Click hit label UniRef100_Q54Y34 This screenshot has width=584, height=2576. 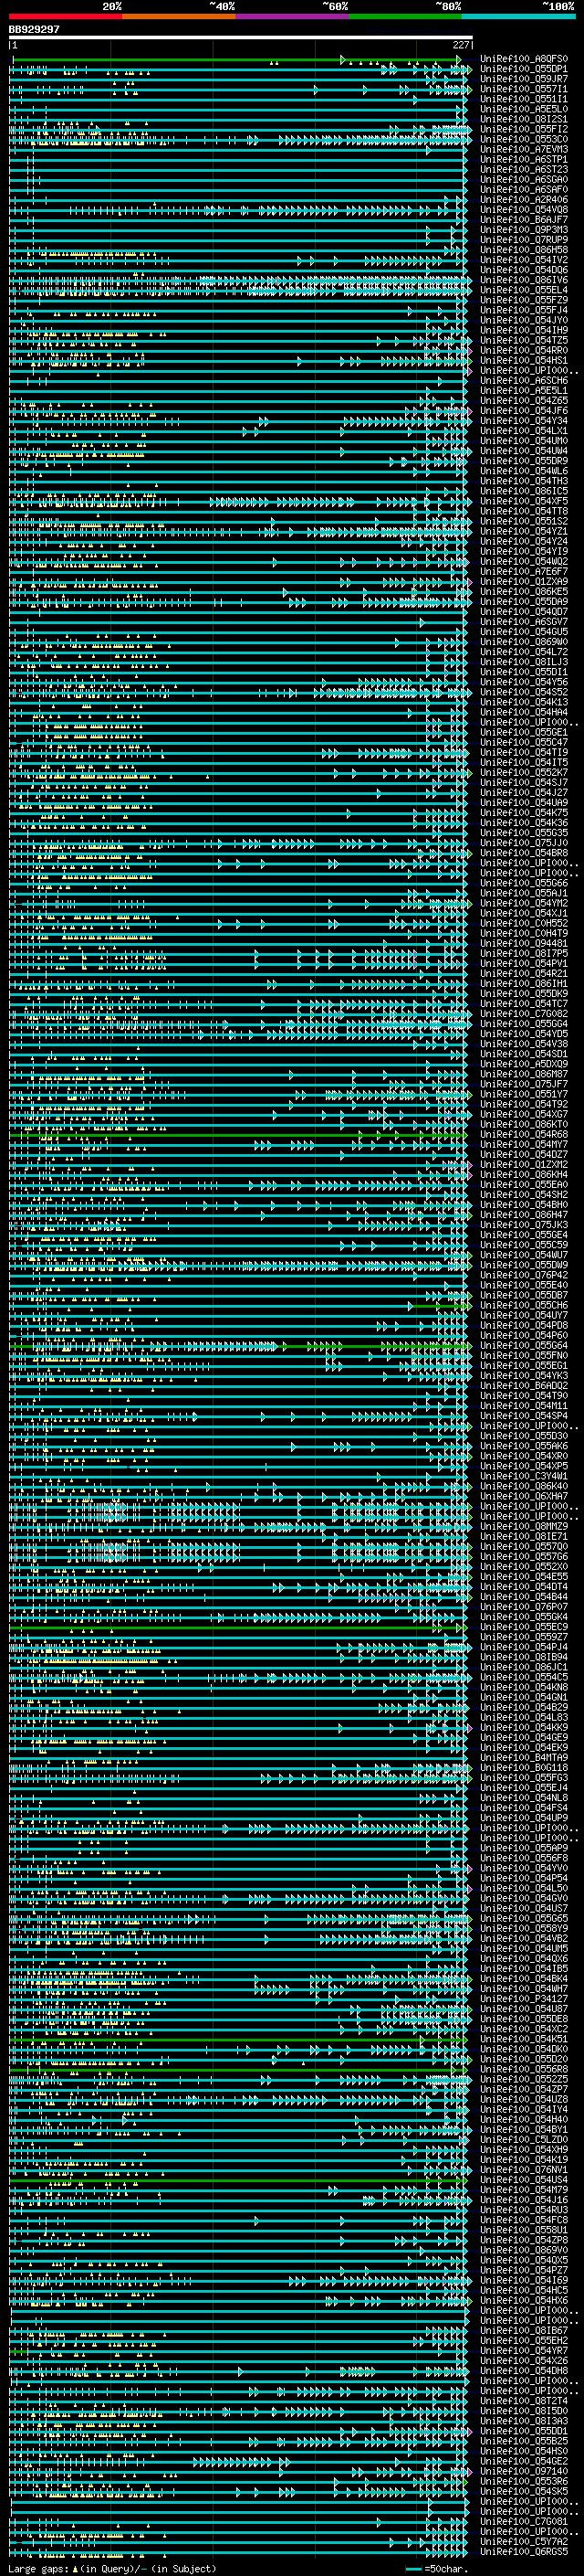pyautogui.click(x=523, y=420)
